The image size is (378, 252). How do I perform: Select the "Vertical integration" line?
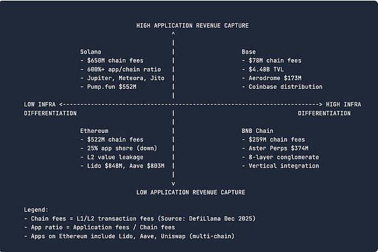pos(280,166)
